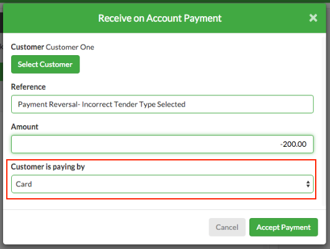The width and height of the screenshot is (330, 249).
Task: Click the up-down arrows on Card selector
Action: 308,184
